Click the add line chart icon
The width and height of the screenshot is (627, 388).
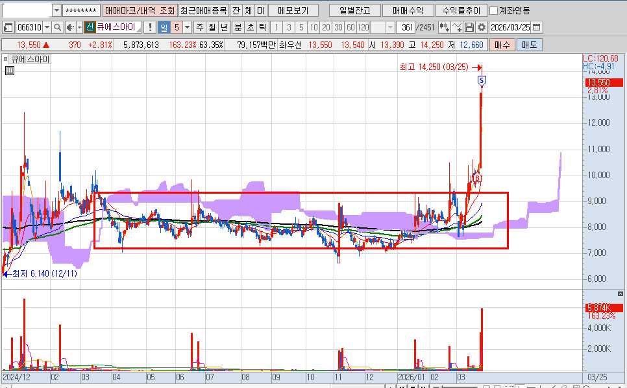(x=457, y=27)
